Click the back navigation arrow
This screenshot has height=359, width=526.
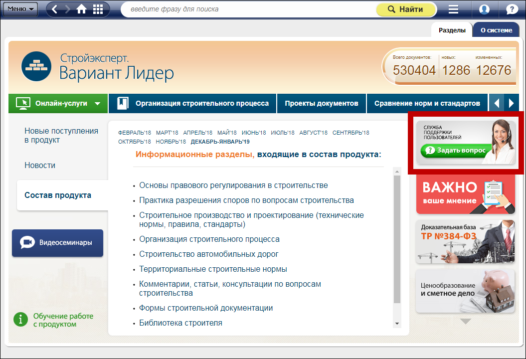coord(55,9)
